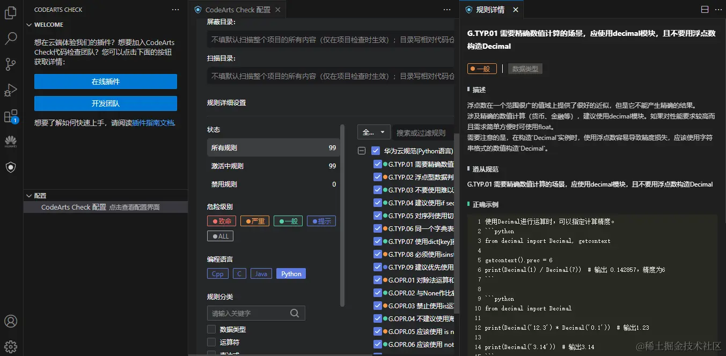The height and width of the screenshot is (356, 726).
Task: Click split editor layout icon in right panel
Action: point(705,10)
